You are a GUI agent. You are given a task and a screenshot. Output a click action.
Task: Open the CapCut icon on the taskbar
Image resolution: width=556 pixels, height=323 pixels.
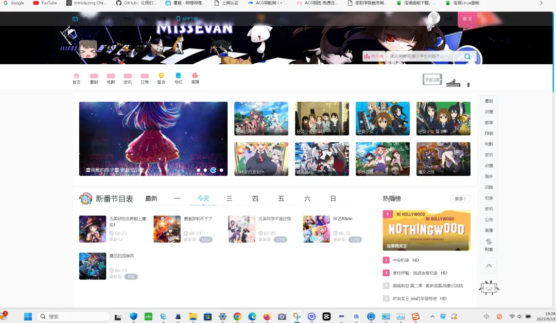(326, 317)
